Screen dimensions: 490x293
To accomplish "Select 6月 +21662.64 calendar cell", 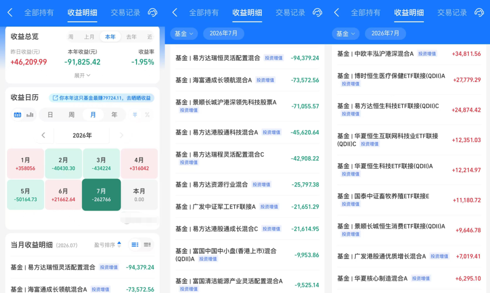I will 64,195.
